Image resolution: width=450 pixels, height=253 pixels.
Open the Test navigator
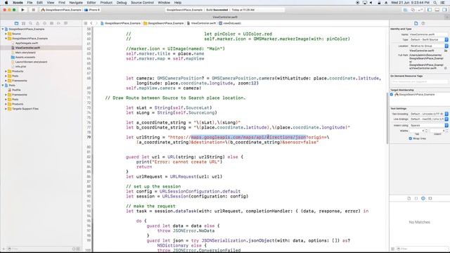click(44, 23)
